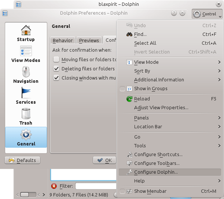Click the Dolphin window icon in main title bar

(19, 4)
